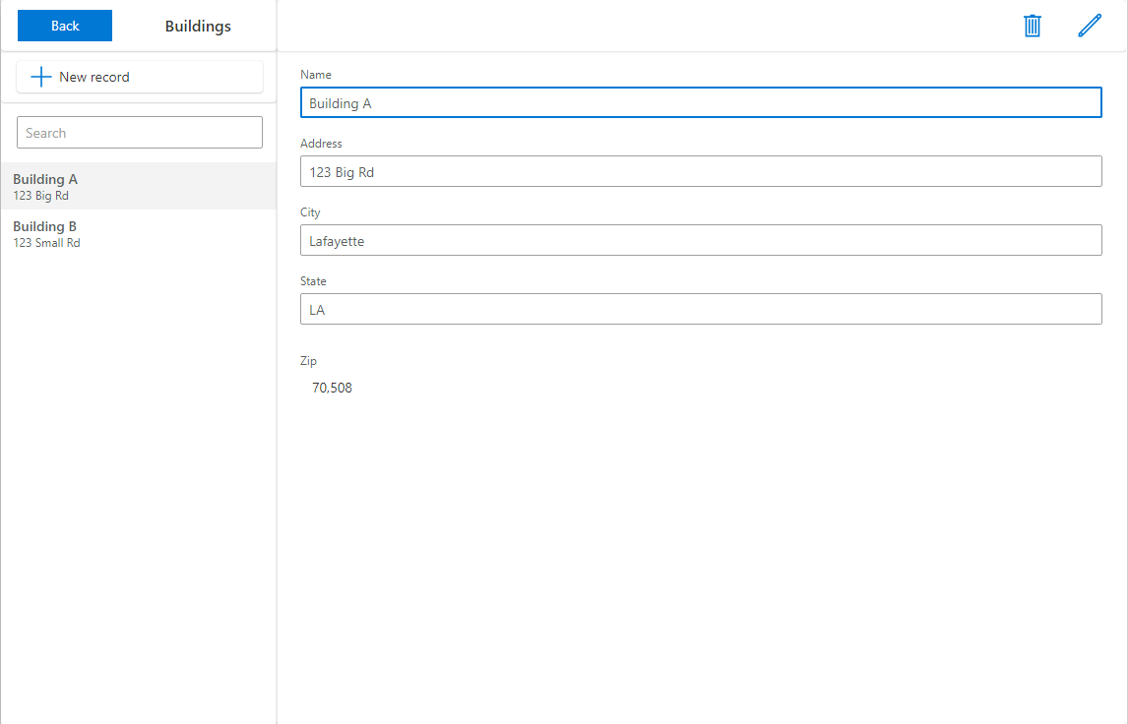Click the Name field containing Building A
The width and height of the screenshot is (1128, 724).
[701, 103]
